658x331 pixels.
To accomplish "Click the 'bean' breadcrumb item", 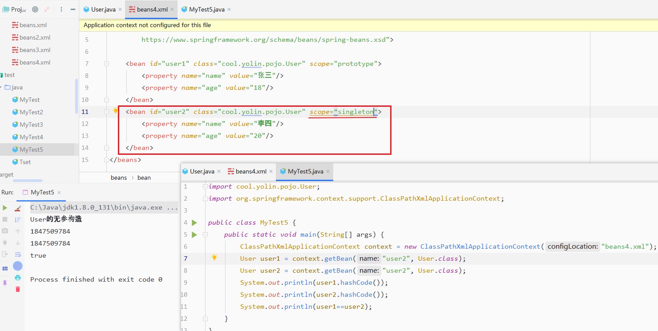I will 144,178.
